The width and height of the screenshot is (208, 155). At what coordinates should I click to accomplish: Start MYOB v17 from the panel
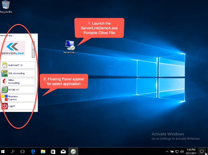18,90
